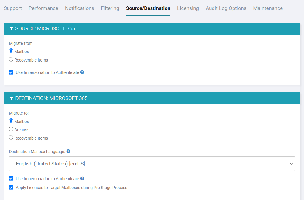Select the Source/Destination tab
This screenshot has width=304, height=200.
[148, 8]
